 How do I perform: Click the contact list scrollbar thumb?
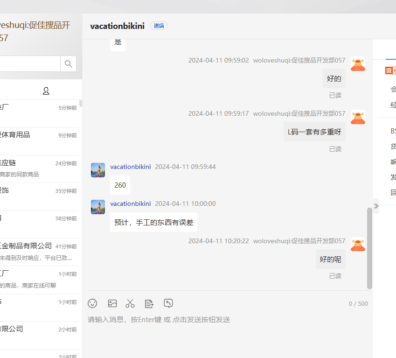click(x=81, y=104)
